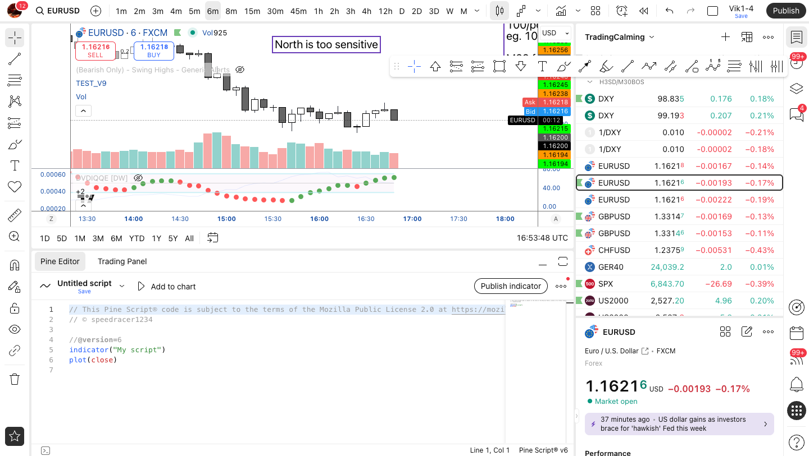
Task: Toggle the fullscreen layout checkbox icon
Action: pos(712,11)
